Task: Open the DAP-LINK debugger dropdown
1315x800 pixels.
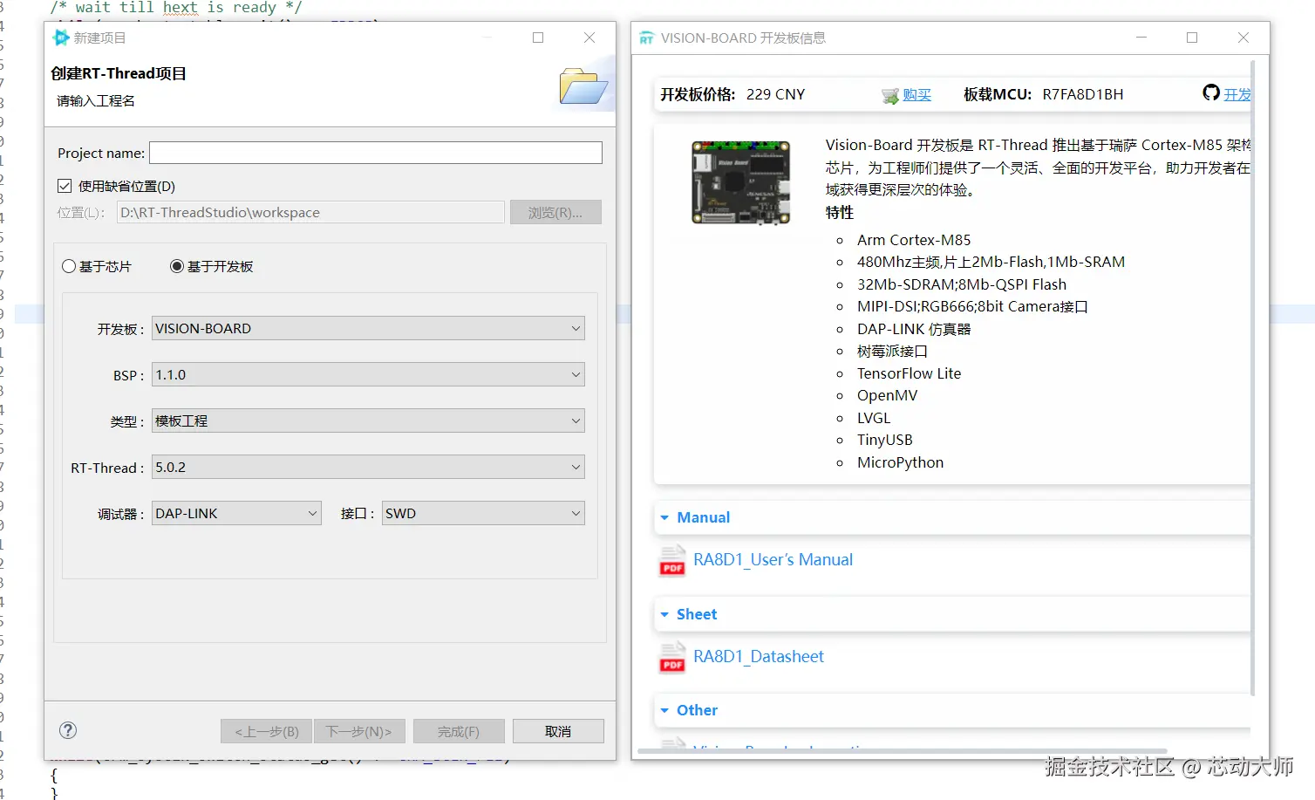Action: (236, 513)
